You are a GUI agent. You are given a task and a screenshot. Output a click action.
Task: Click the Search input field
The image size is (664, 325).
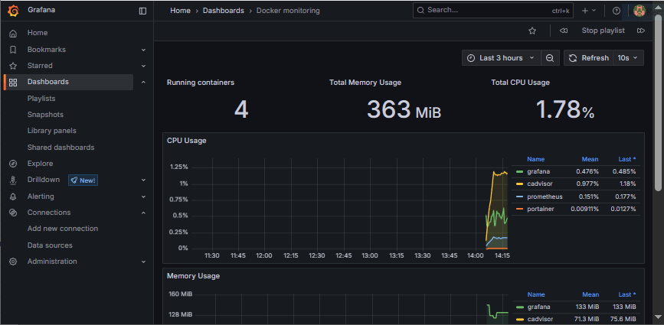pos(493,11)
